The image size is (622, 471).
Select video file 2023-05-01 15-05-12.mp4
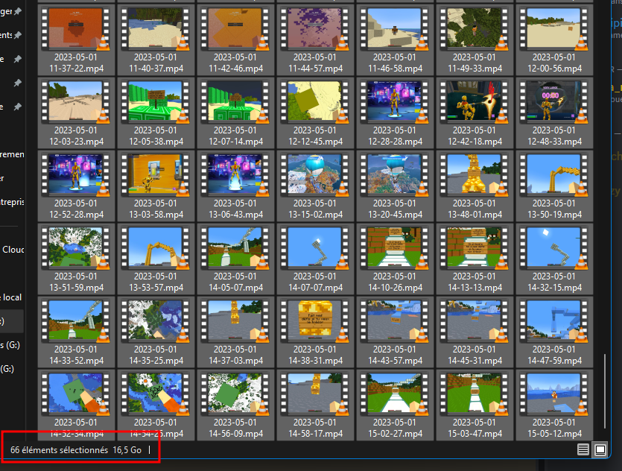(x=554, y=405)
